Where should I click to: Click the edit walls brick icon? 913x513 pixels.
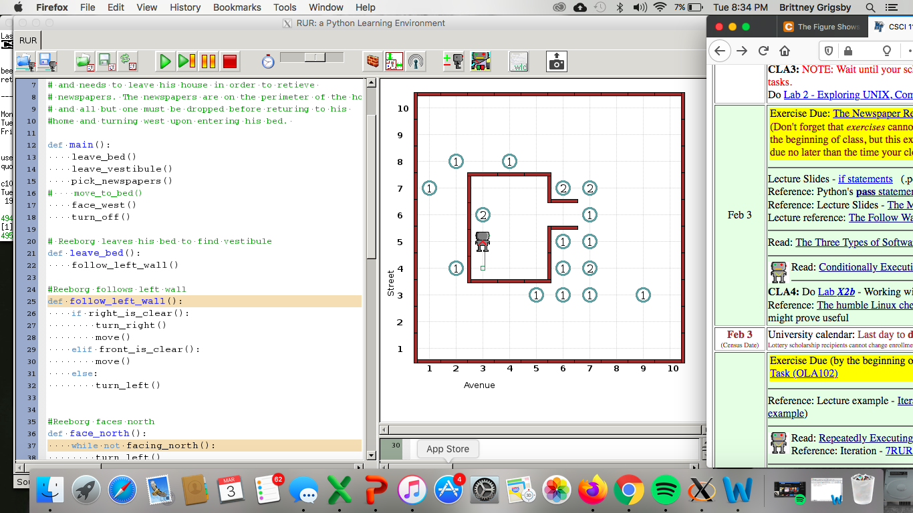coord(372,61)
